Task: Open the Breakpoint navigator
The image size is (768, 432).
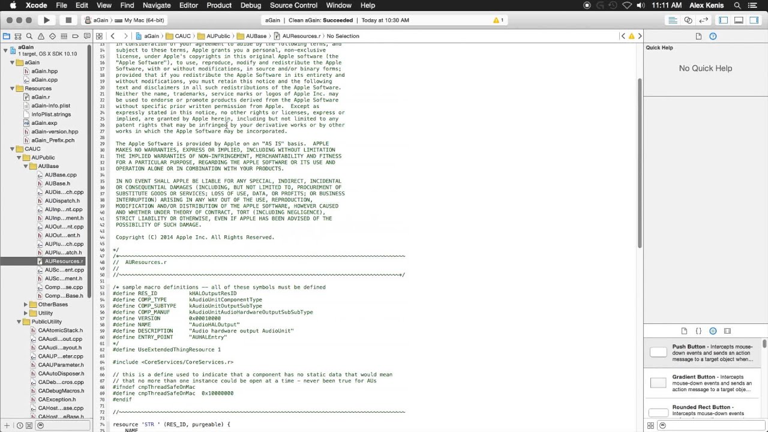Action: 76,36
